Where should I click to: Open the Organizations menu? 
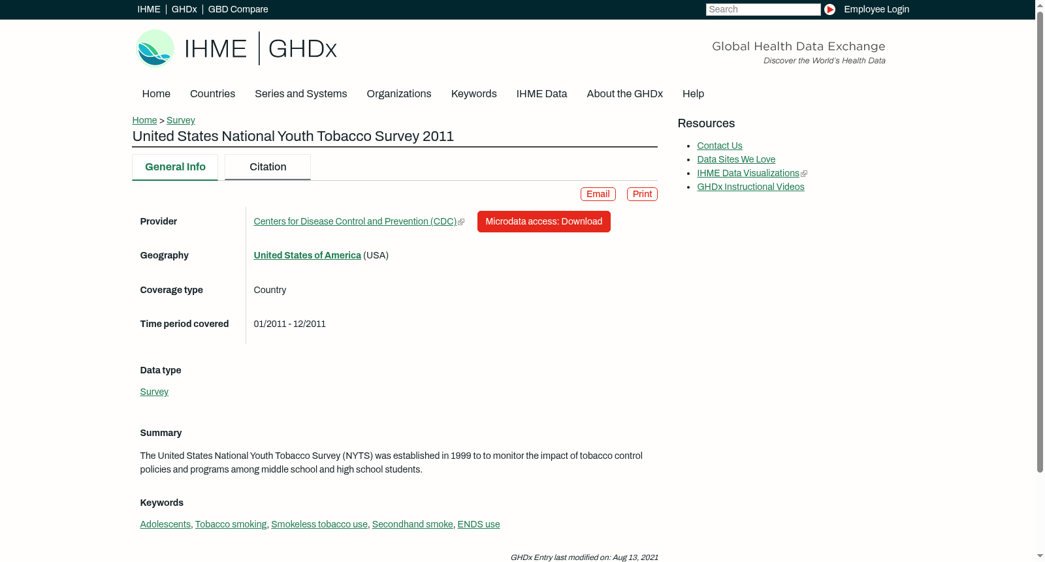click(x=399, y=93)
